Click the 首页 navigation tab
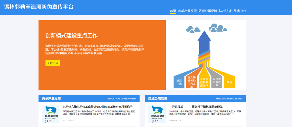This screenshot has height=127, width=292. tap(173, 11)
